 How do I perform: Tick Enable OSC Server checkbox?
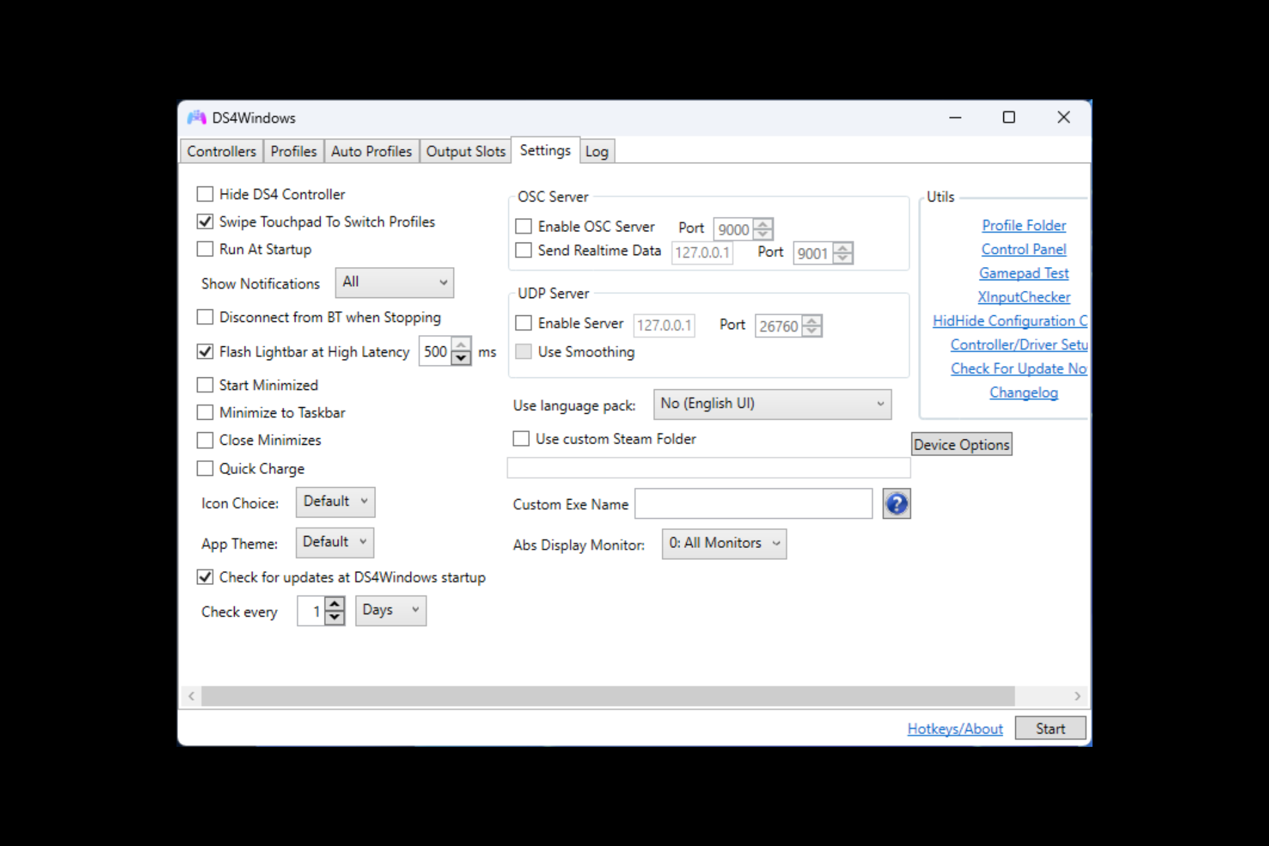point(523,227)
